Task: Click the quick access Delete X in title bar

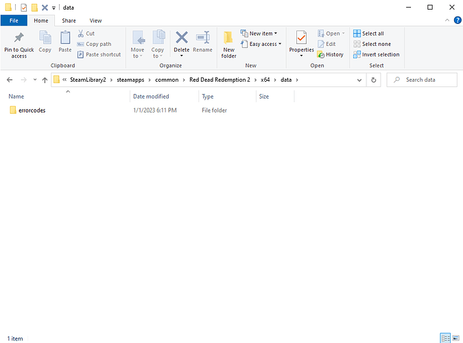Action: click(x=45, y=8)
